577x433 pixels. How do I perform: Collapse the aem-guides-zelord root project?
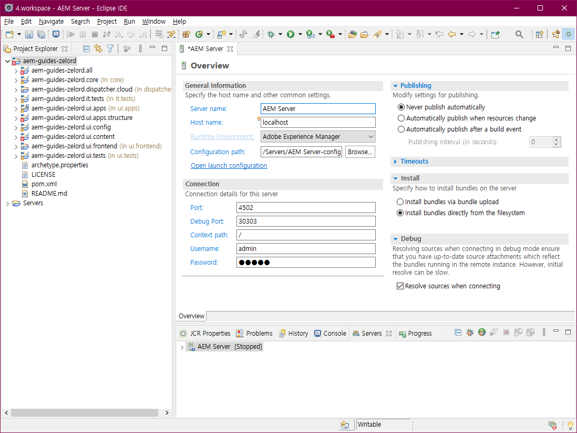pyautogui.click(x=7, y=61)
